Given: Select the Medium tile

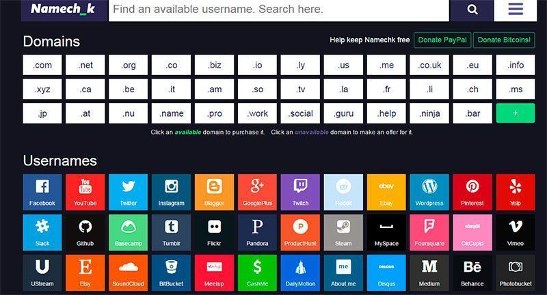Looking at the screenshot, I should tap(429, 272).
